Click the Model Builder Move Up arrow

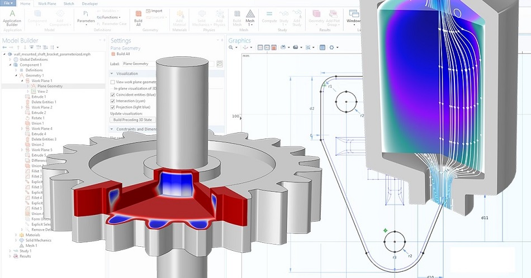(18, 47)
